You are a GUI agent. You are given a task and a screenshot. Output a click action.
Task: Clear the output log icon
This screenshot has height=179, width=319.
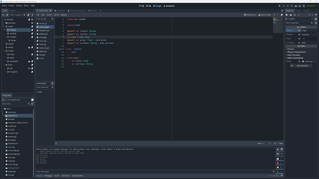(x=278, y=149)
